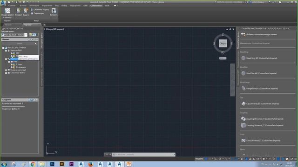Select the Cap Universal ET palette tool
Viewport: 298px width, 167px height.
click(x=260, y=103)
